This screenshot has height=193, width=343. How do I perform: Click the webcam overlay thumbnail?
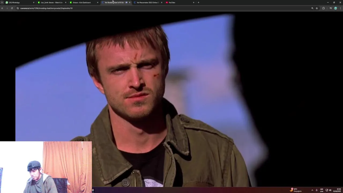pos(46,167)
